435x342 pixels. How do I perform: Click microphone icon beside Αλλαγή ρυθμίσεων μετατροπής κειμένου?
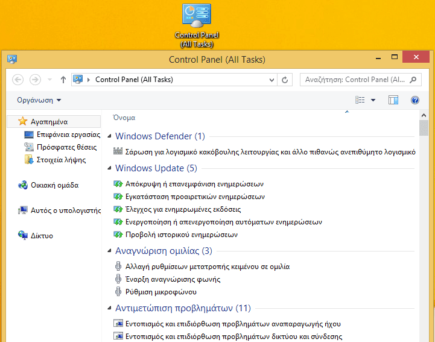118,266
